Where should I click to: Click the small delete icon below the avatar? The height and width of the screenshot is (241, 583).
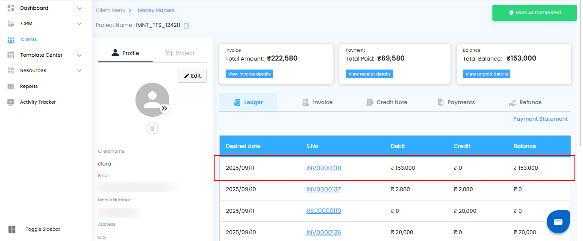click(153, 128)
